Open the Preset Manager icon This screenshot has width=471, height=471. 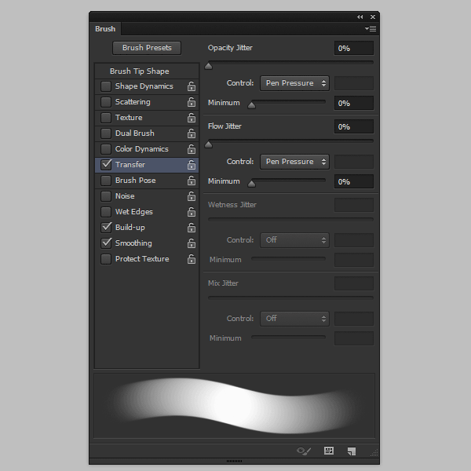pyautogui.click(x=329, y=451)
